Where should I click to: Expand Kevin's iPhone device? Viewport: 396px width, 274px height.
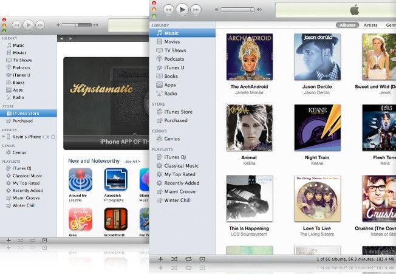3,137
